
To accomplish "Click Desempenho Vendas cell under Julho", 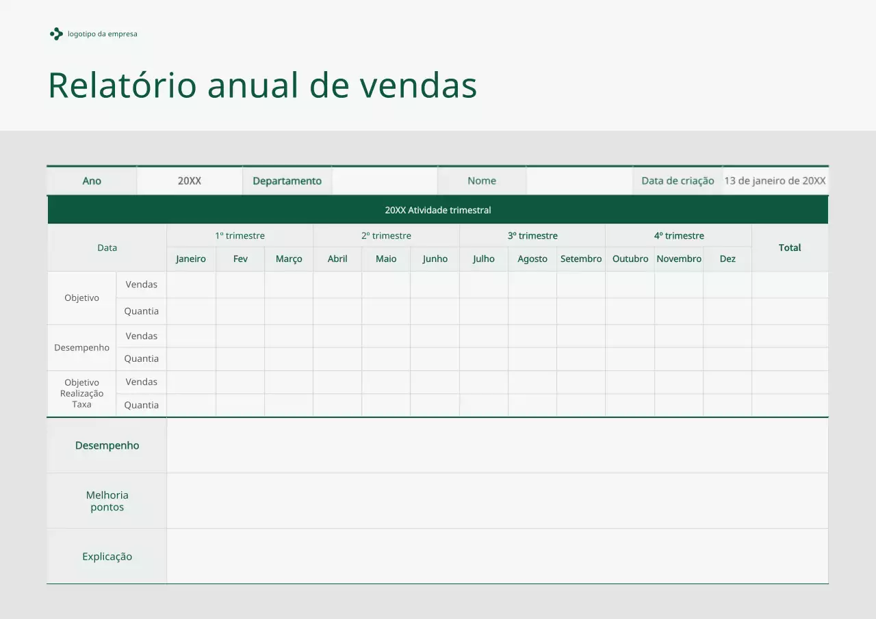I will coord(484,336).
